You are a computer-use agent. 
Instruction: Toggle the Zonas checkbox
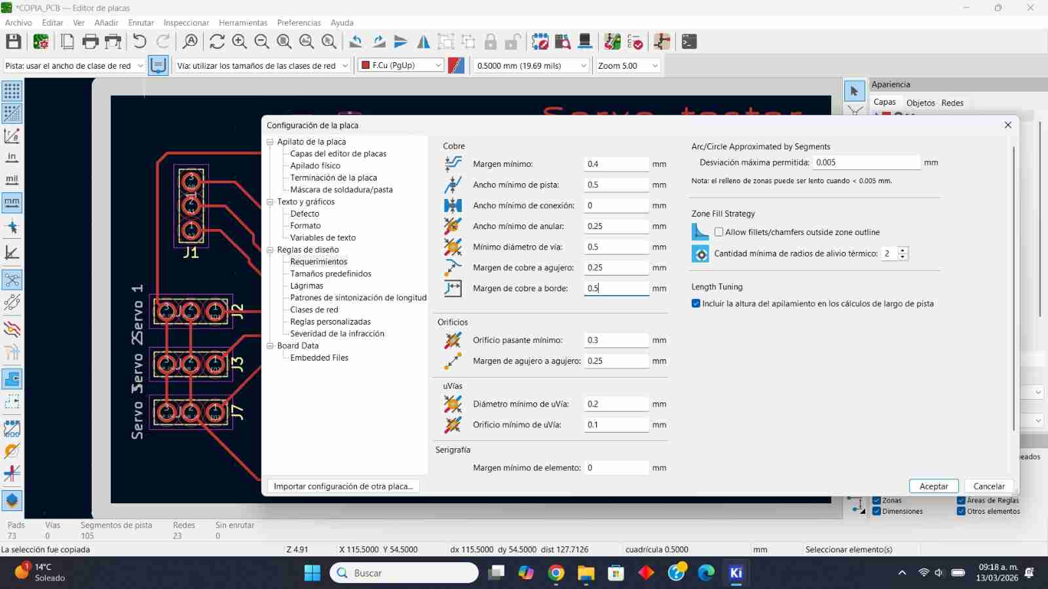click(x=876, y=501)
